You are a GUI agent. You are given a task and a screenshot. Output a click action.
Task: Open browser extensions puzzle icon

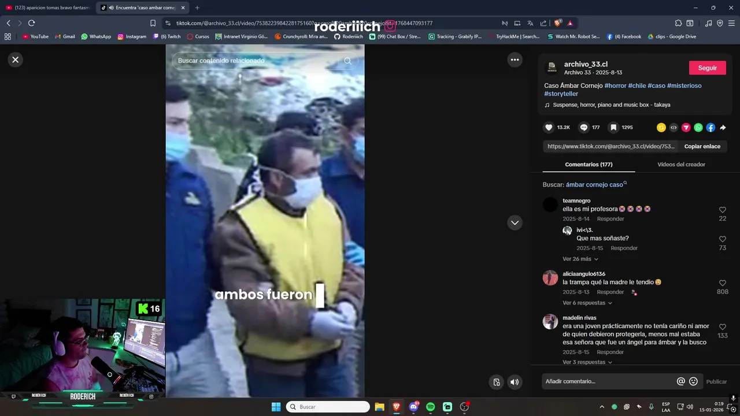pos(678,23)
